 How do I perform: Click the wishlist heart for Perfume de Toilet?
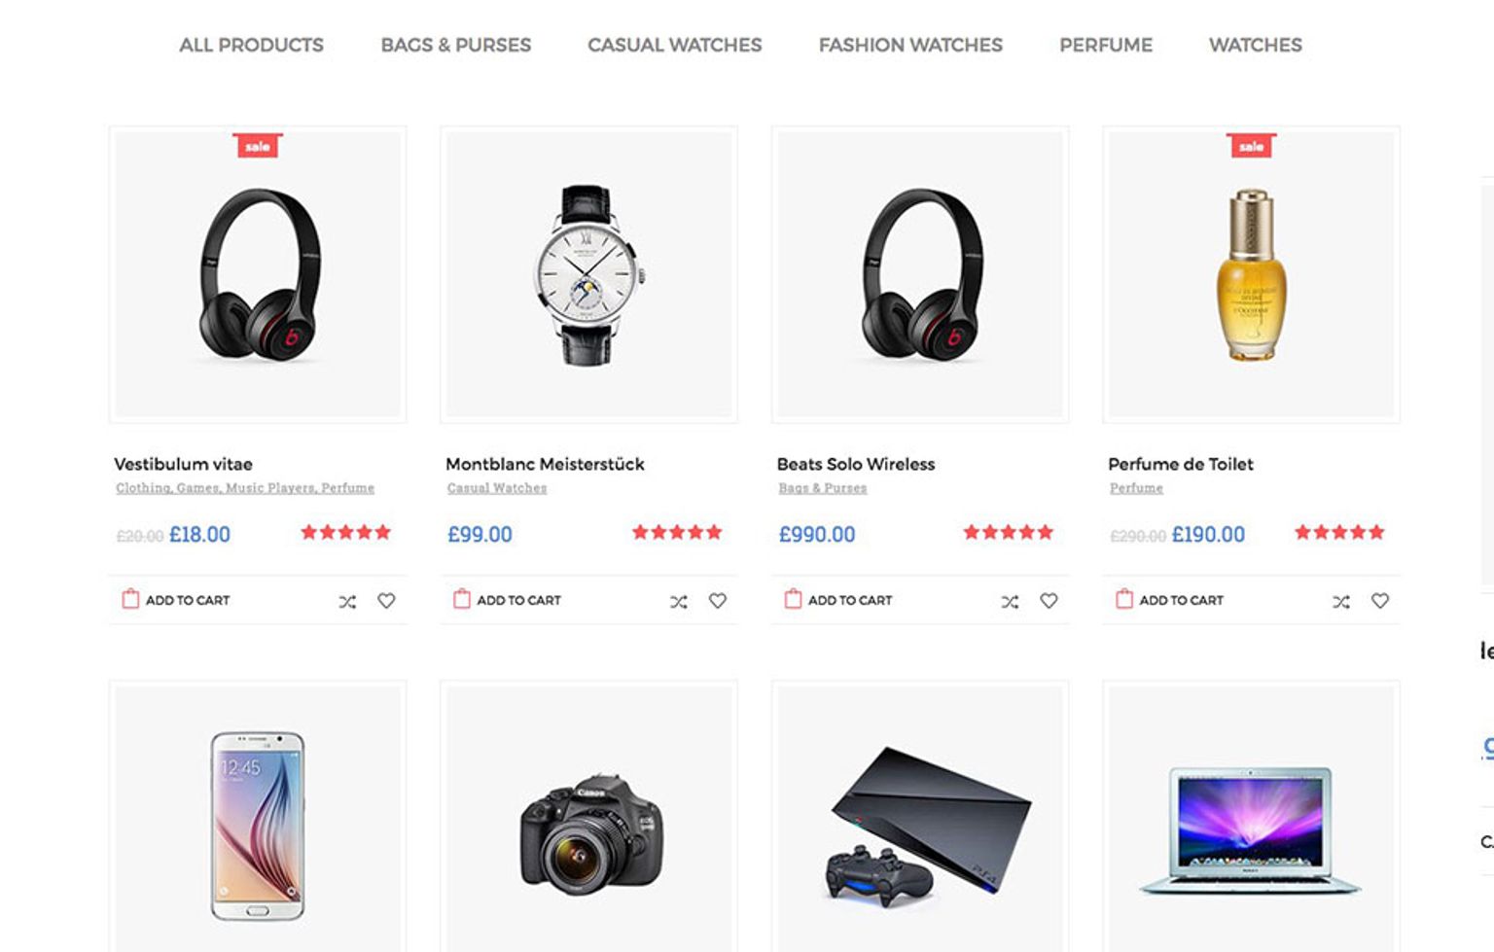click(1380, 601)
